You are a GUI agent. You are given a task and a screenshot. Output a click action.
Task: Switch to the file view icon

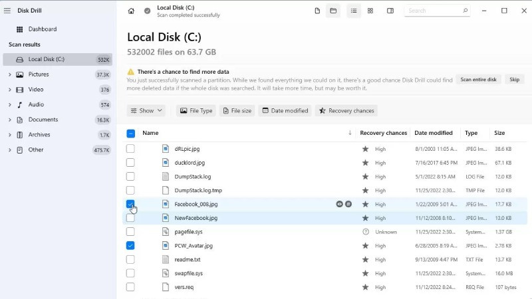click(x=317, y=11)
